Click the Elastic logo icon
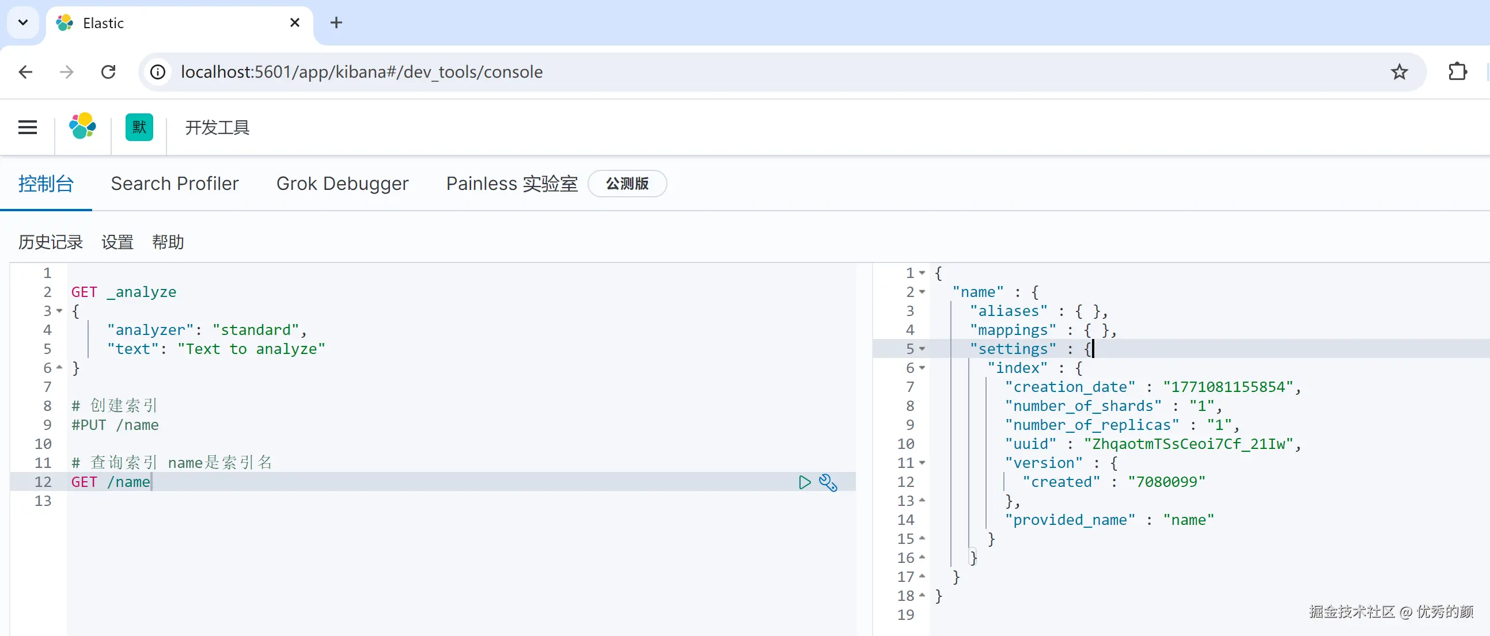Image resolution: width=1490 pixels, height=636 pixels. (83, 127)
